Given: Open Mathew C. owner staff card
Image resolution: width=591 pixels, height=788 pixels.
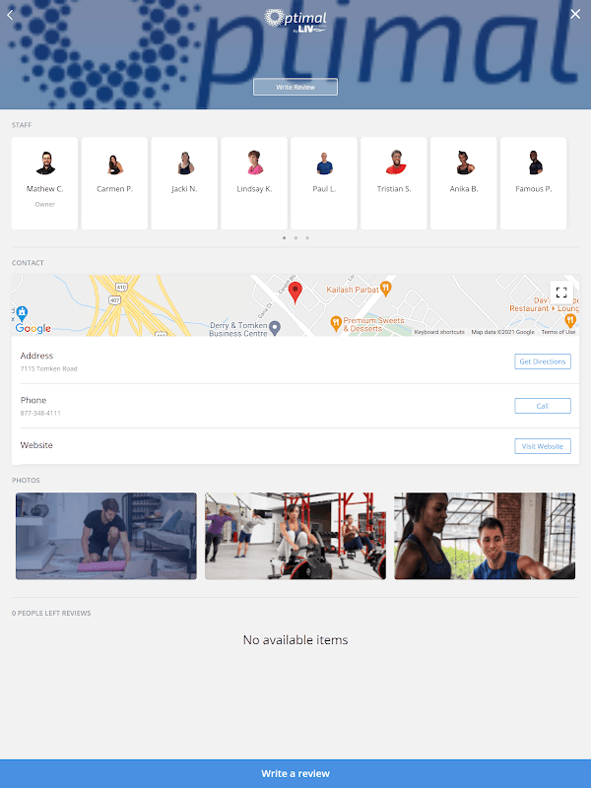Looking at the screenshot, I should click(44, 183).
